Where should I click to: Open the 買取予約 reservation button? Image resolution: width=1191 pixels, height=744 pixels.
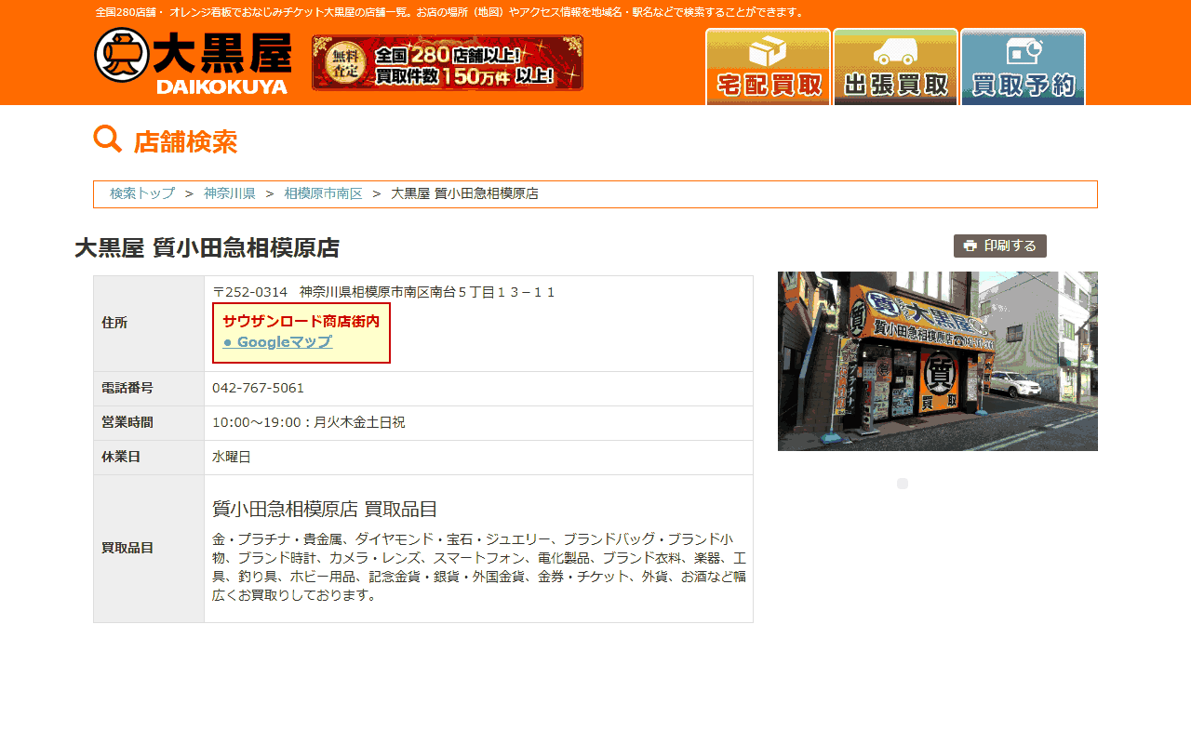(1024, 67)
